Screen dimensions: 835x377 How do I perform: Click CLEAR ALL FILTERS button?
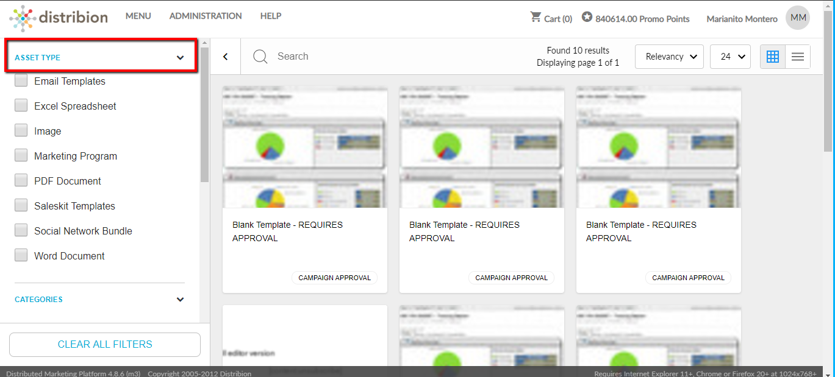[x=105, y=345]
